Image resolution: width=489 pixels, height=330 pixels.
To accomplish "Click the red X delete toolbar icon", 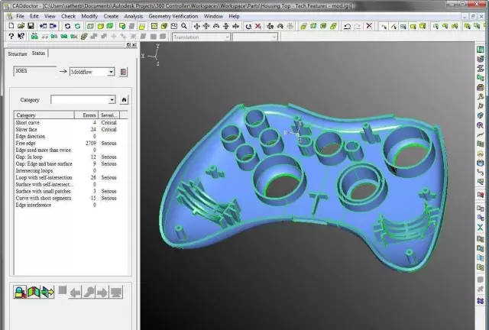I will [x=369, y=26].
